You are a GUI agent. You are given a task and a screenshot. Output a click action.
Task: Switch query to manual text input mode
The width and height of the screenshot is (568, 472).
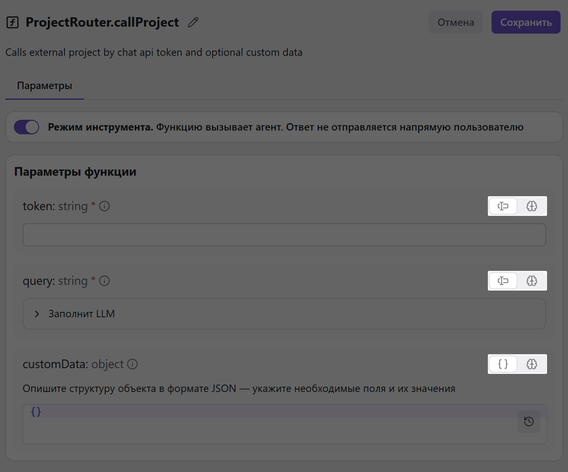click(x=503, y=281)
